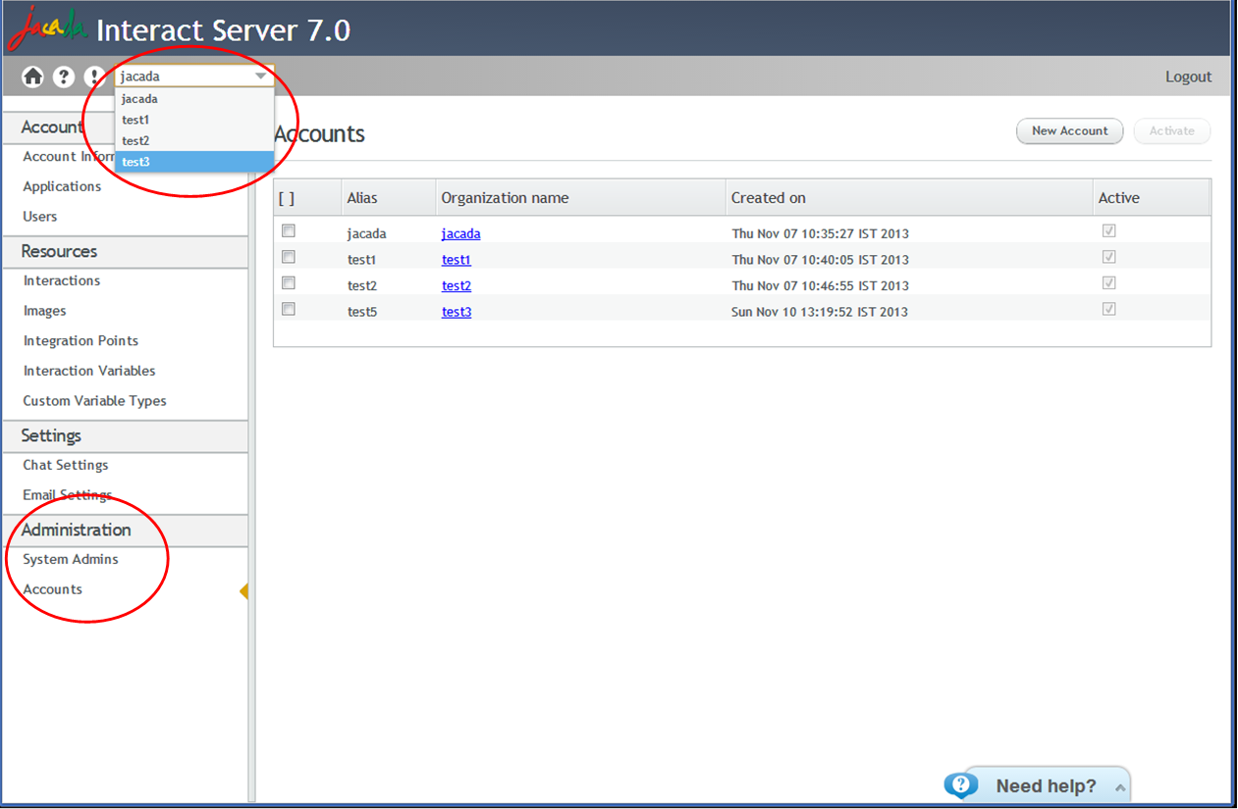
Task: Open Interaction Variables in the sidebar
Action: pyautogui.click(x=89, y=371)
